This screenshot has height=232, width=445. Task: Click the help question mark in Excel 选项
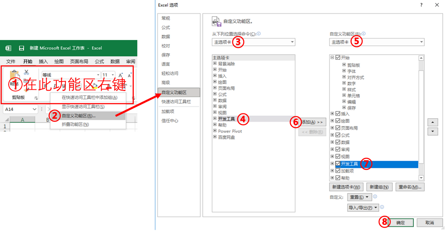421,5
